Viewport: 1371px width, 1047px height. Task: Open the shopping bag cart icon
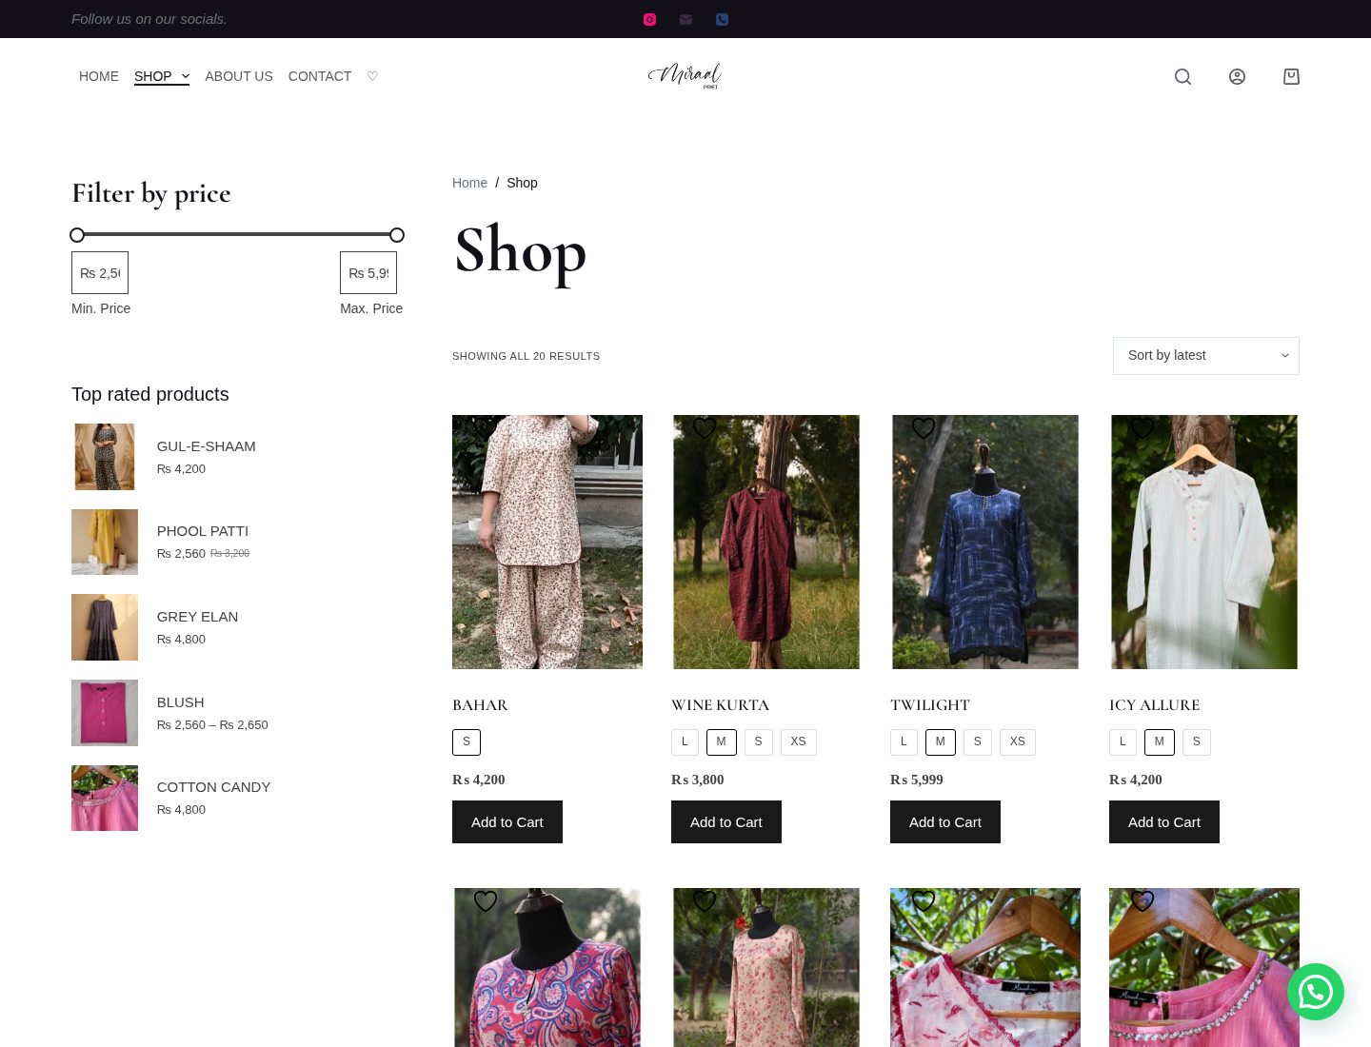coord(1291,76)
